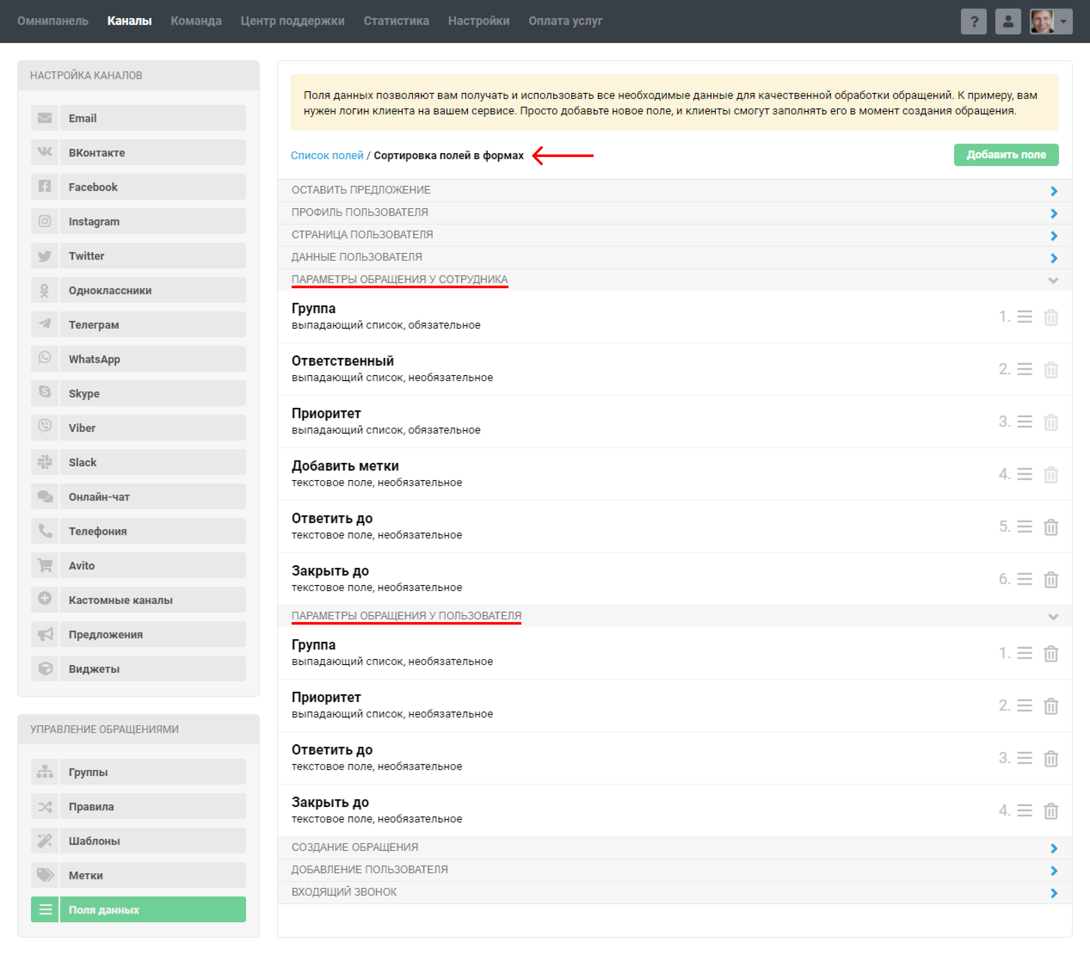The width and height of the screenshot is (1090, 955).
Task: Open the Статистика menu item
Action: 396,21
